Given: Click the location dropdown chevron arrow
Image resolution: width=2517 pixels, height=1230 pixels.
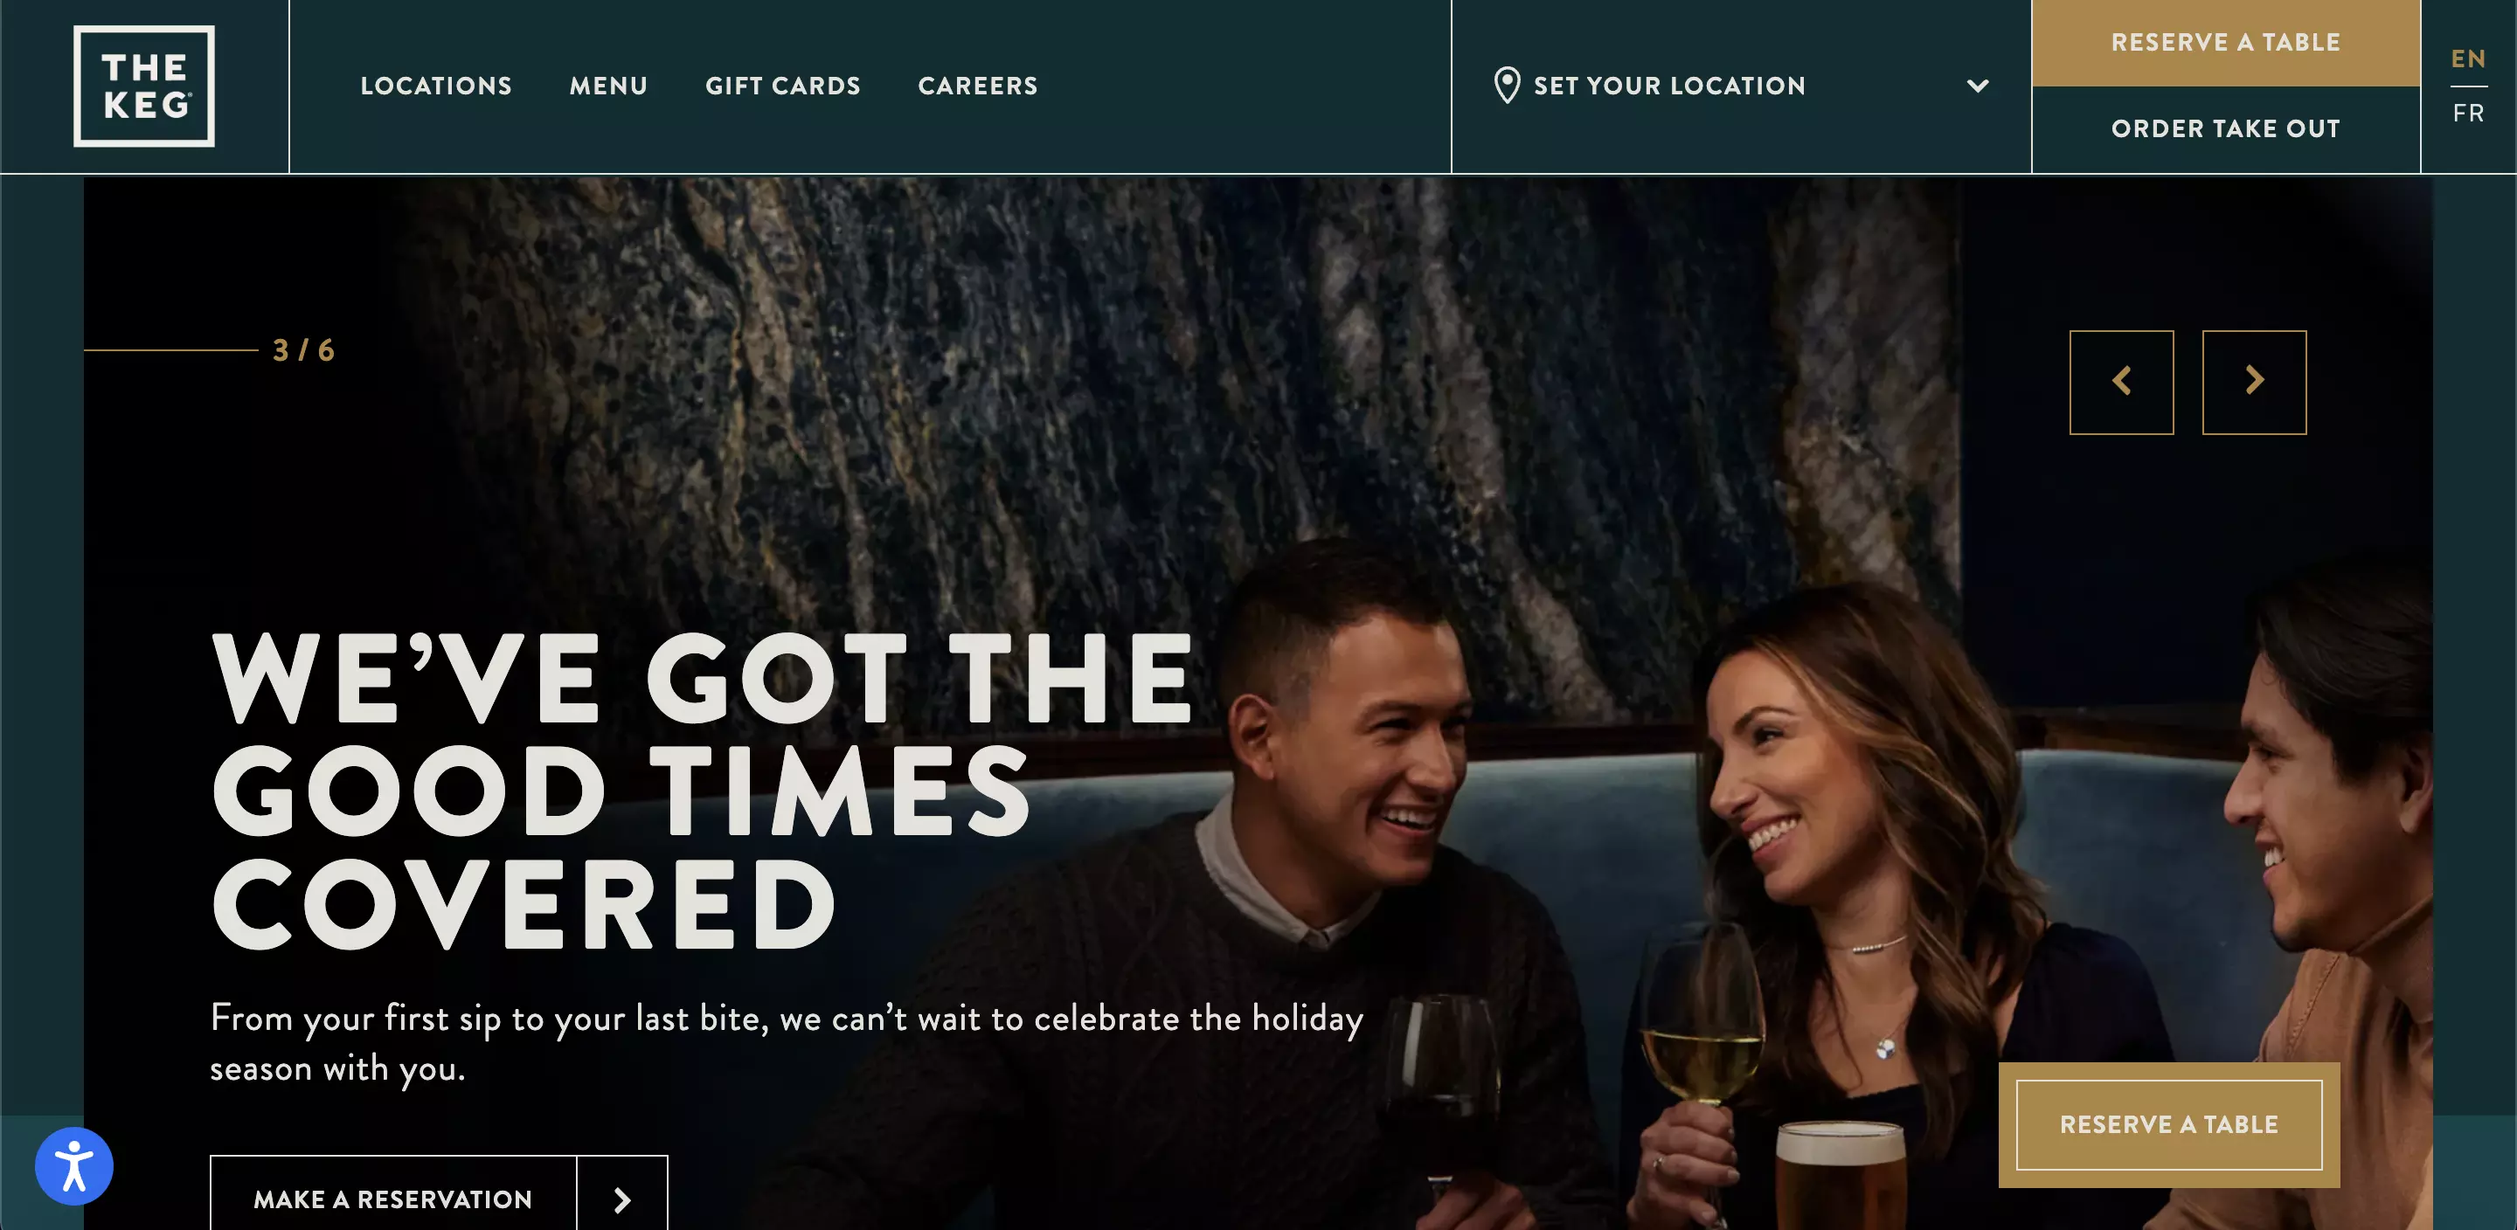Looking at the screenshot, I should pos(1978,86).
